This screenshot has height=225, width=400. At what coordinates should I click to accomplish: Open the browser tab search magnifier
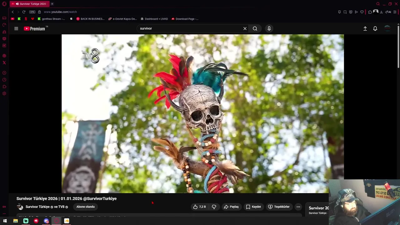click(x=378, y=4)
